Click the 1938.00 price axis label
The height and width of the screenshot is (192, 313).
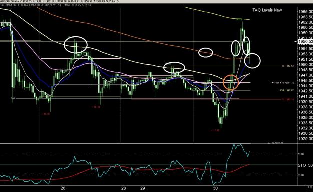(x=305, y=107)
